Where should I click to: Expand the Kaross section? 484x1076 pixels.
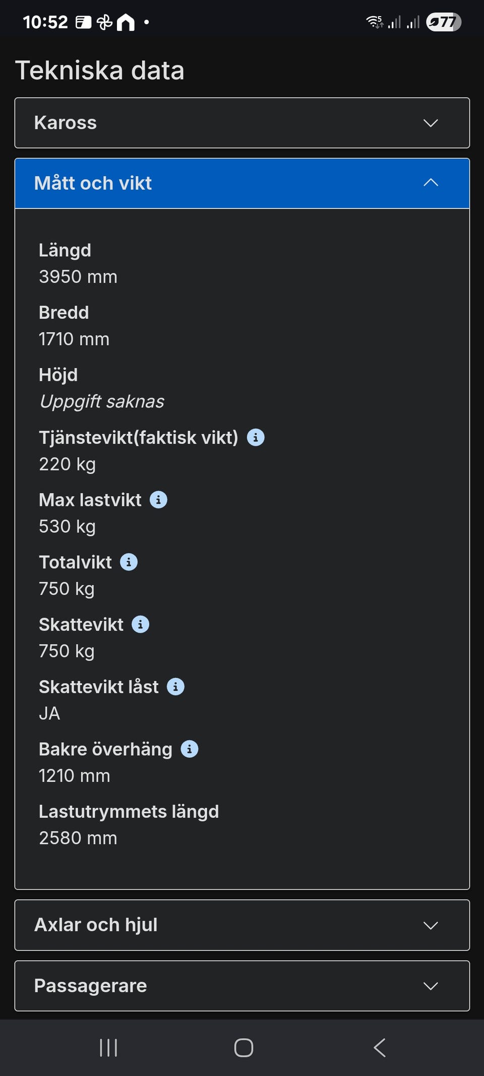(242, 123)
